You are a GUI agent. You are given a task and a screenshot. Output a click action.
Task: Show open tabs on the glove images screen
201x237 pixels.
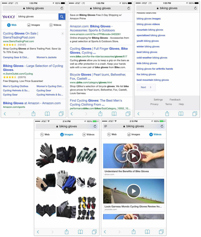(x=94, y=232)
